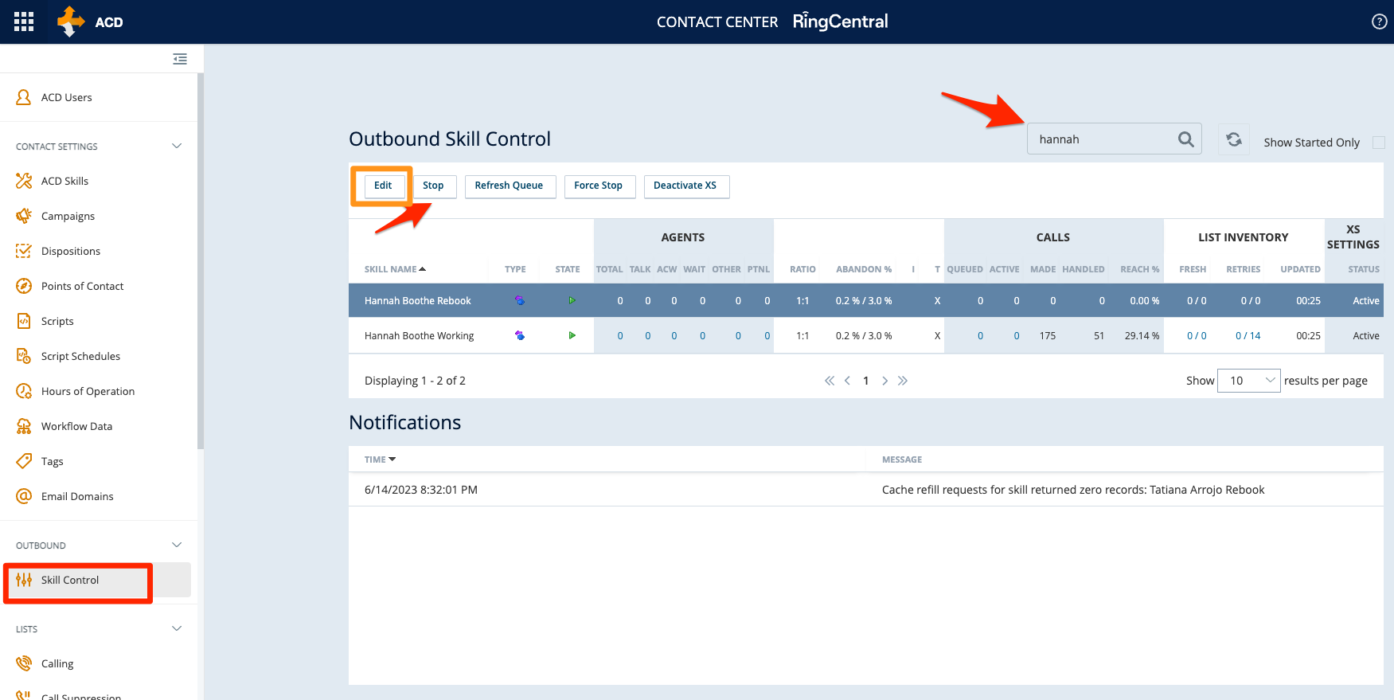Screen dimensions: 1394x700
Task: Click the Edit button
Action: pos(383,186)
